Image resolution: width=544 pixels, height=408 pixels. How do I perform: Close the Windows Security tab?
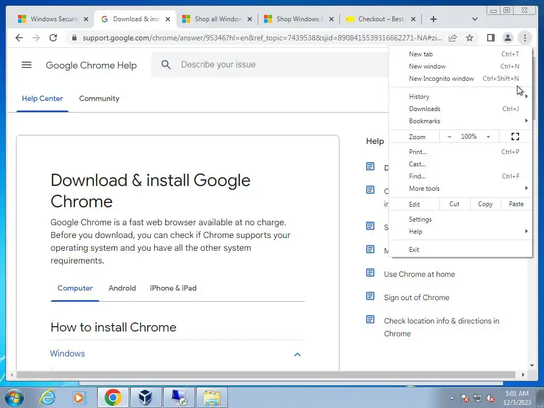point(86,20)
